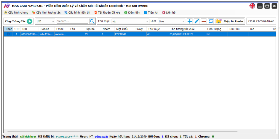Click the Tình Trạng column header

[217, 29]
